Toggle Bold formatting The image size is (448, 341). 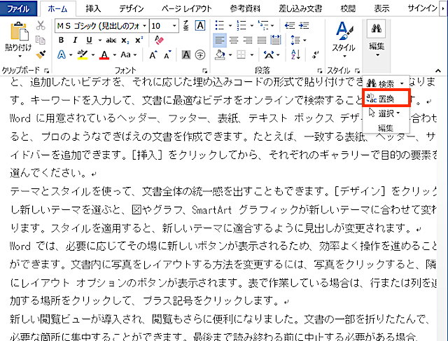[x=62, y=40]
